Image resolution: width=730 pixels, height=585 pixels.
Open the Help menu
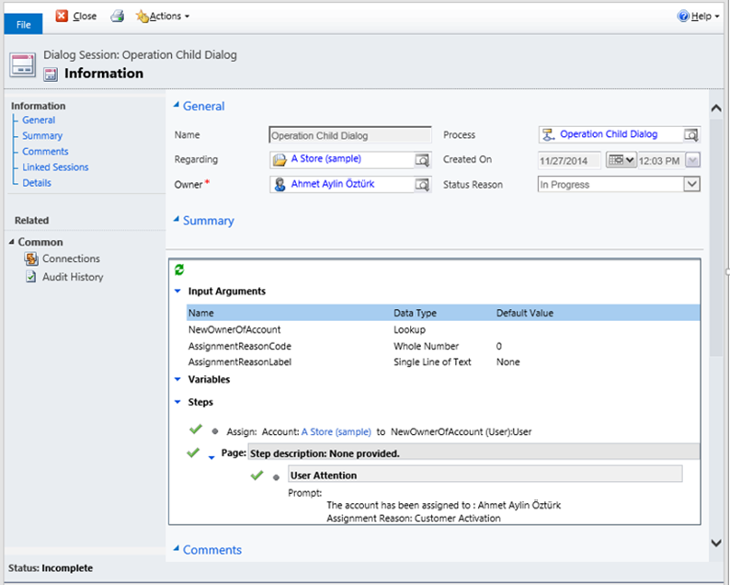point(699,17)
